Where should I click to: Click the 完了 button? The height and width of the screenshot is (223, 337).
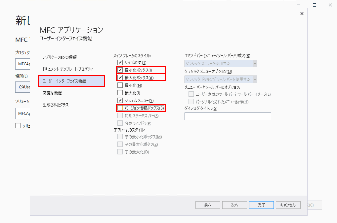pyautogui.click(x=261, y=205)
